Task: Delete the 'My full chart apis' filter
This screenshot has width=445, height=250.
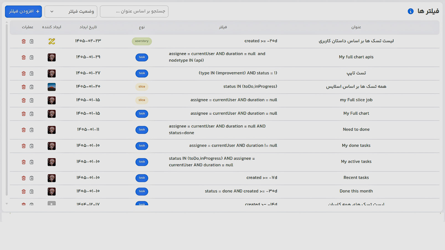Action: pos(24,58)
